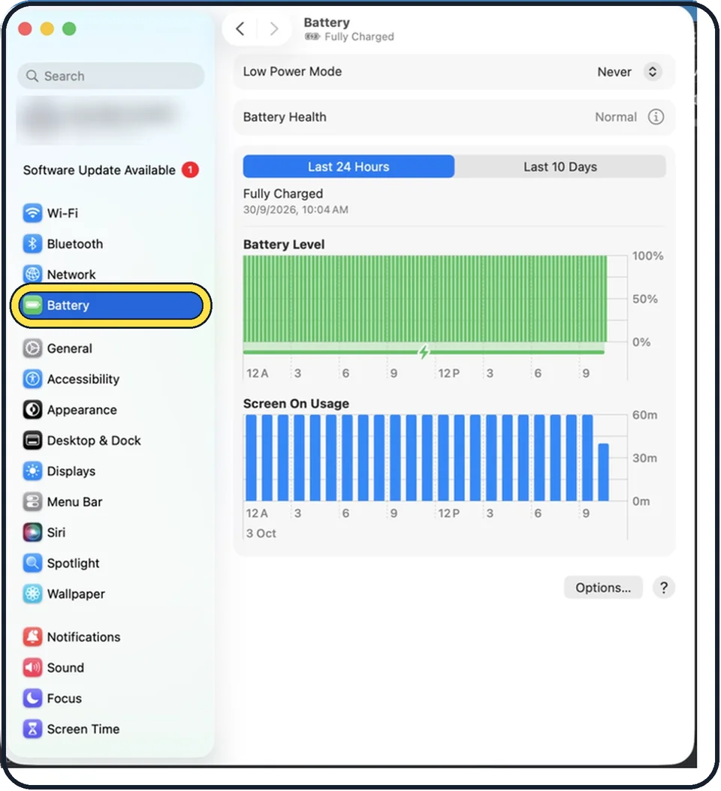Click the question mark help button

(663, 588)
